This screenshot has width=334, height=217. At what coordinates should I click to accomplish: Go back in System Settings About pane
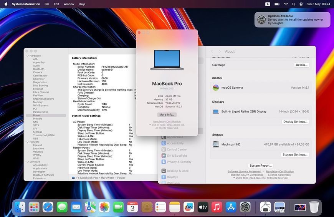pyautogui.click(x=212, y=51)
